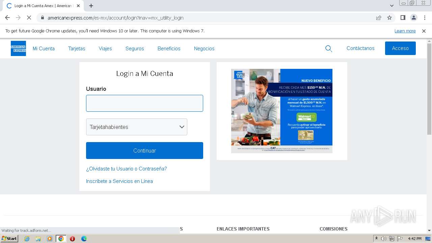Open the red Opera icon in taskbar
Screen dimensions: 432x243
pos(72,239)
